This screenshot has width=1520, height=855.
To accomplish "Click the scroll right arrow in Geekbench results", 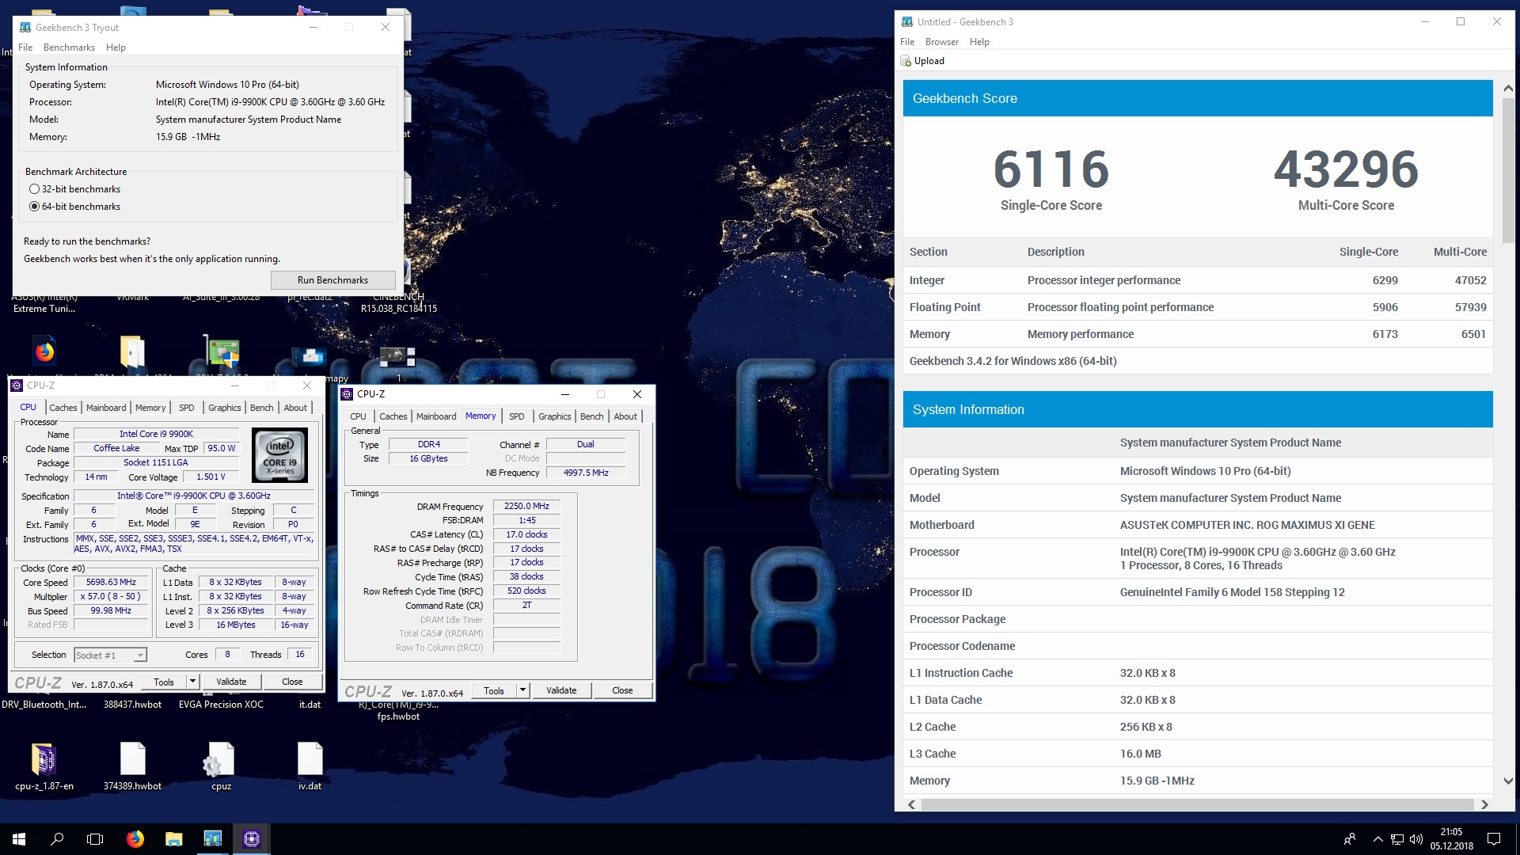I will click(x=1484, y=804).
